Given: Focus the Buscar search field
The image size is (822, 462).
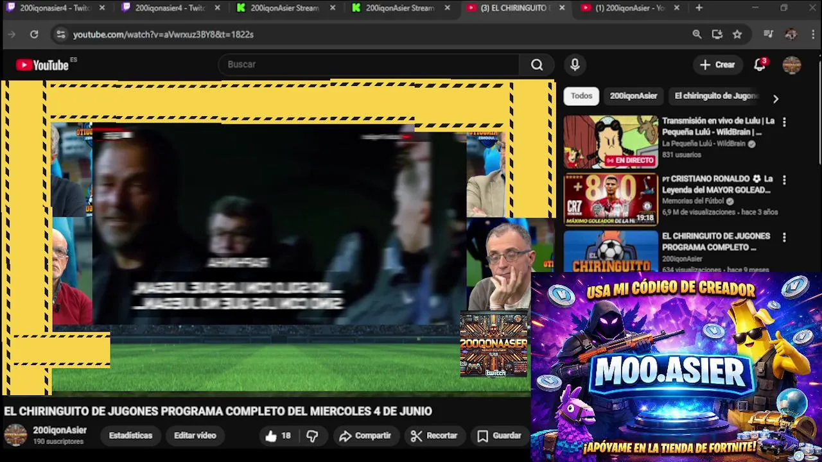Looking at the screenshot, I should coord(369,64).
